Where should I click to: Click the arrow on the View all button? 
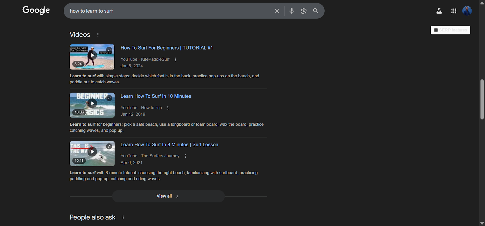coord(177,196)
